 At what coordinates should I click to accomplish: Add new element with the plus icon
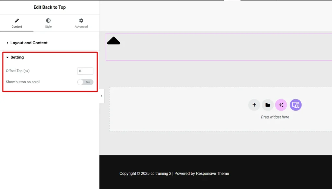click(254, 105)
